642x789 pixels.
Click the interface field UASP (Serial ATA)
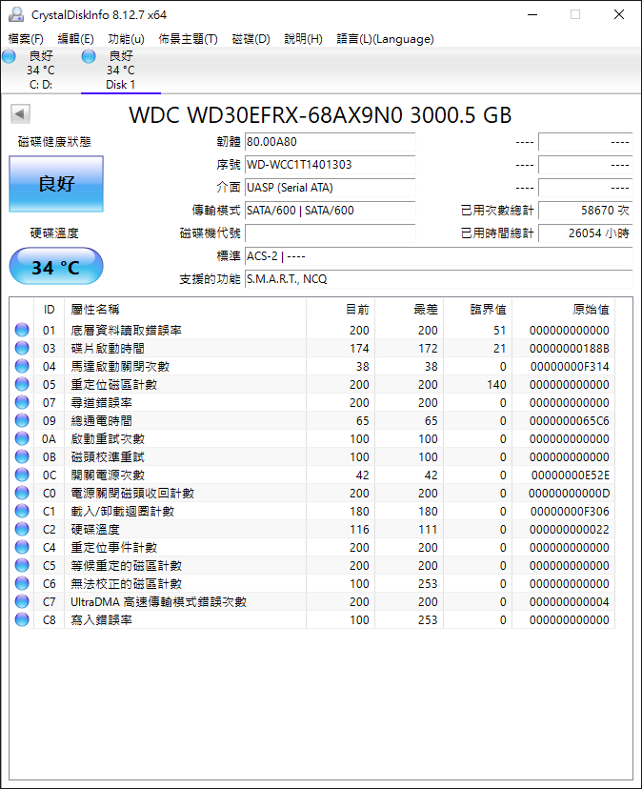click(331, 188)
